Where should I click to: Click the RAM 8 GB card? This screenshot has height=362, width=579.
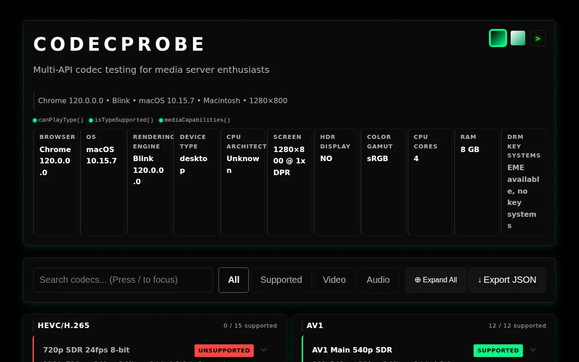pos(477,182)
